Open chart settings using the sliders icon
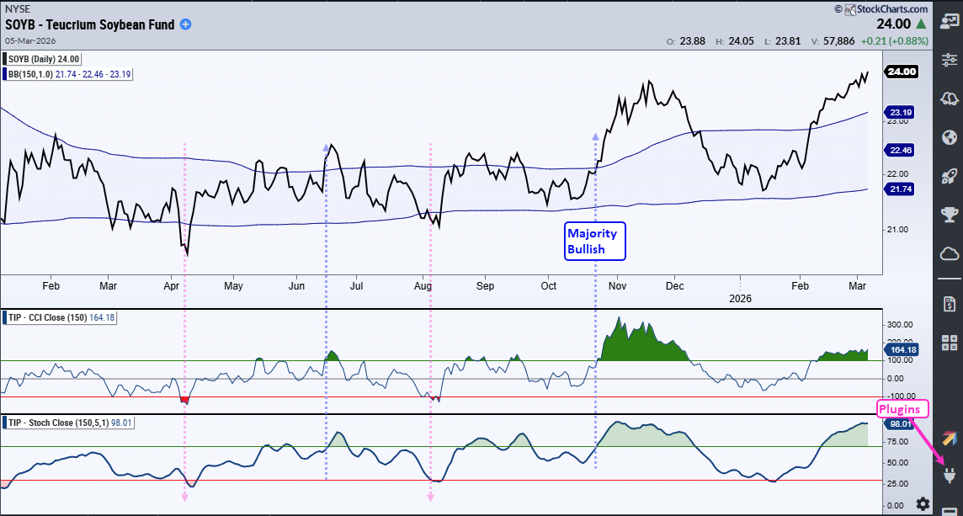Viewport: 963px width, 516px height. click(x=948, y=60)
